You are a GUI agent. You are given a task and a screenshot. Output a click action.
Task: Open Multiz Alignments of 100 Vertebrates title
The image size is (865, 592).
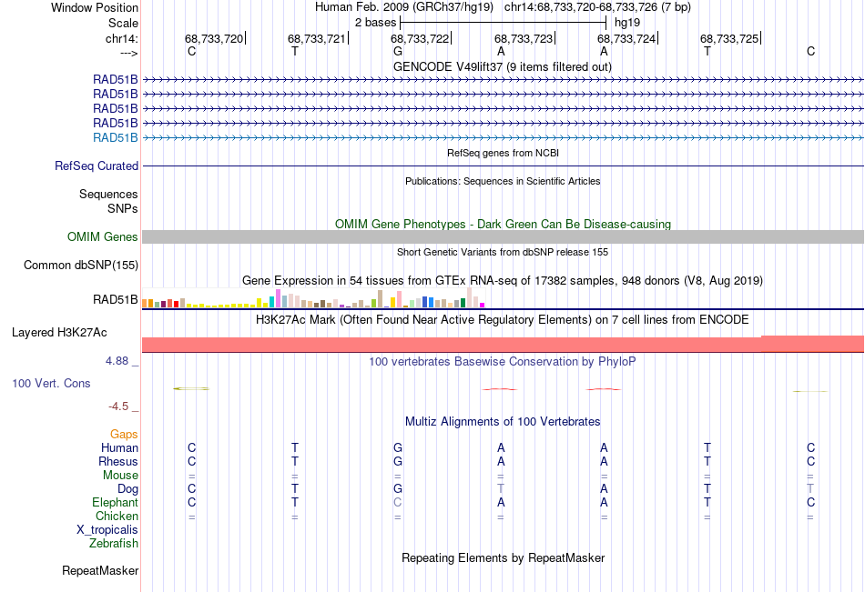point(503,422)
